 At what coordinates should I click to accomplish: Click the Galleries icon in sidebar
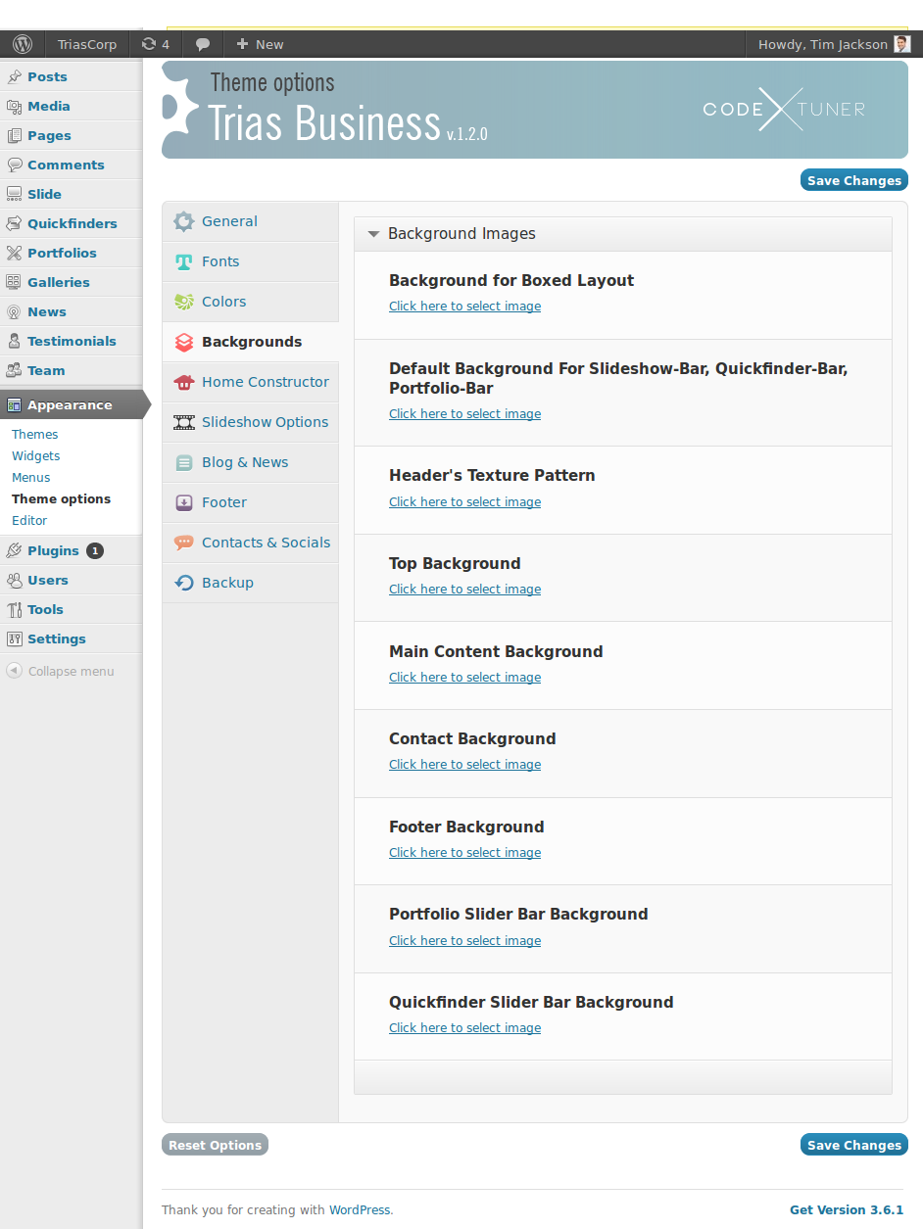[x=14, y=282]
